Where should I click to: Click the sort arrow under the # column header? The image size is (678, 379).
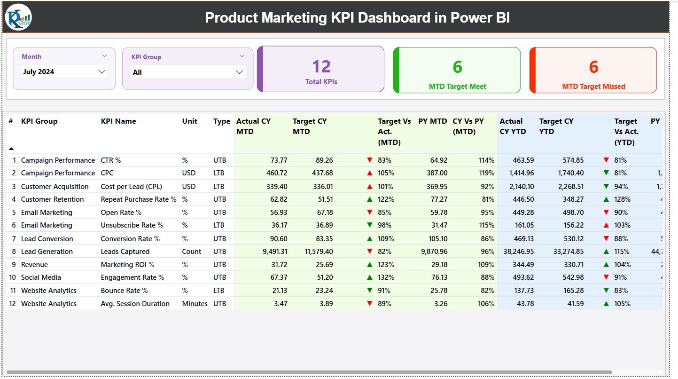tap(11, 148)
